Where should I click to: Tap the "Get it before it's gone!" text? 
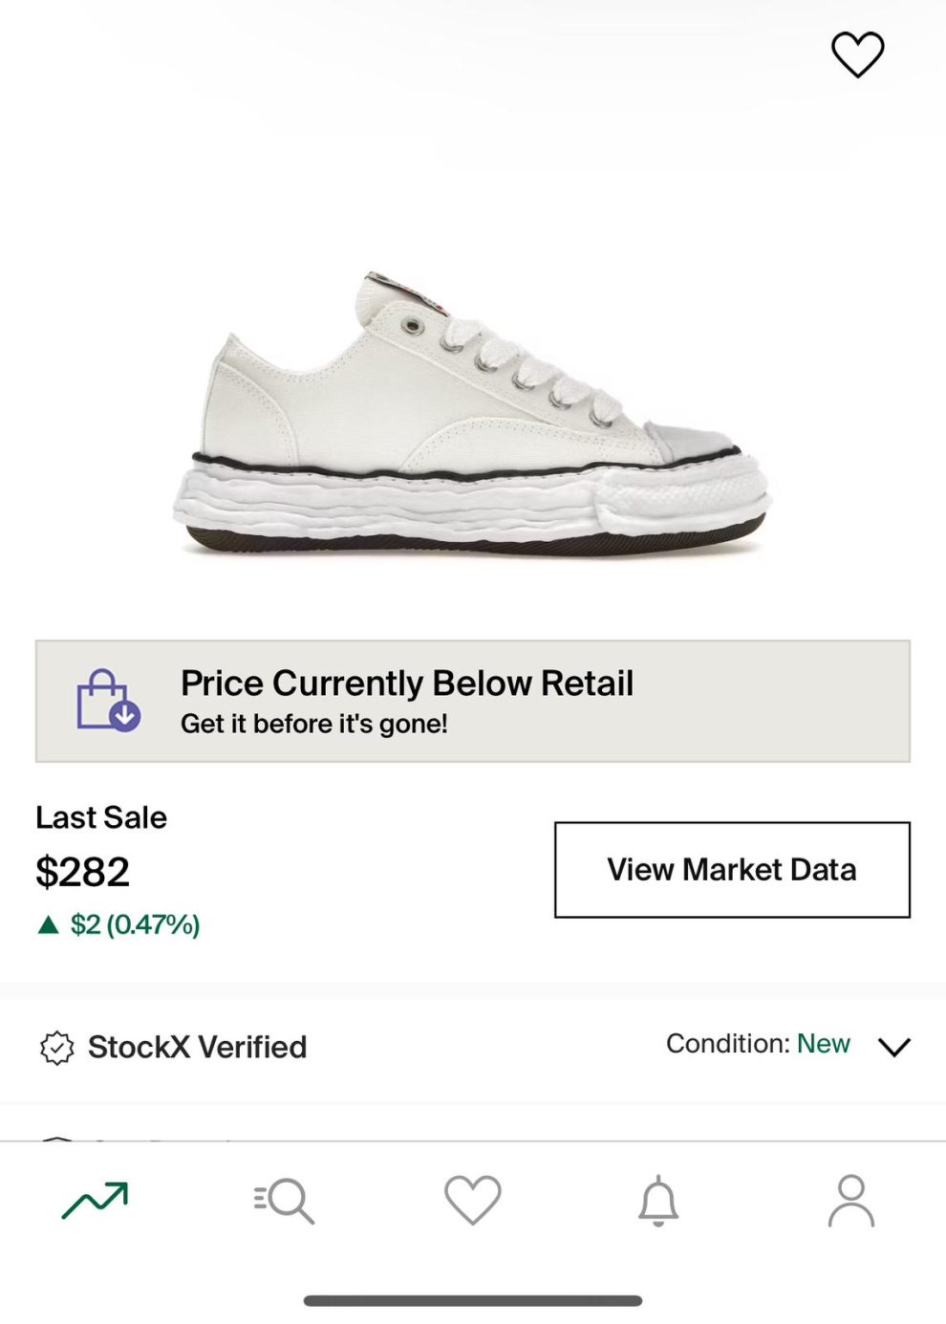tap(313, 725)
